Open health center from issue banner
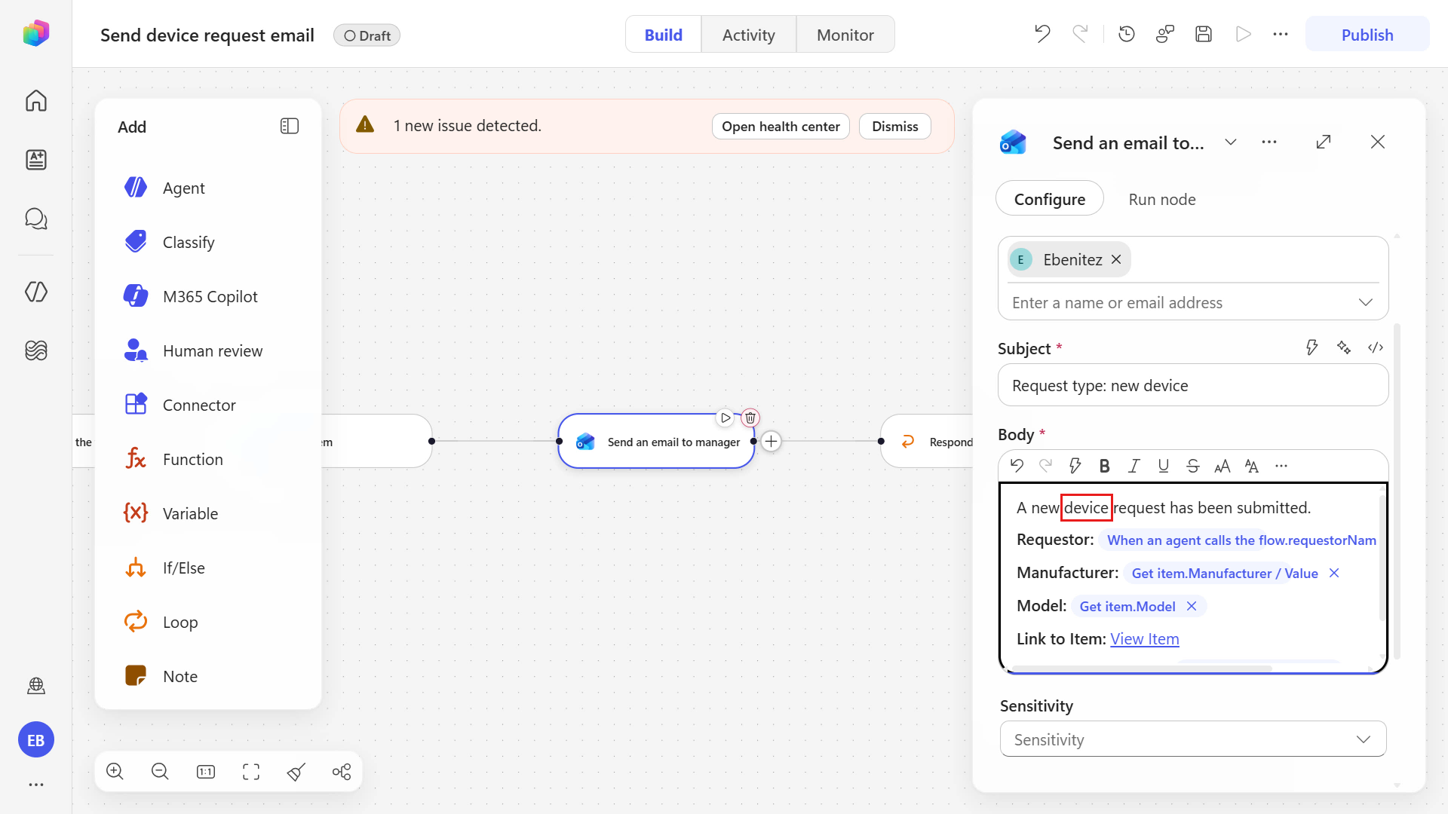This screenshot has height=814, width=1448. [781, 126]
